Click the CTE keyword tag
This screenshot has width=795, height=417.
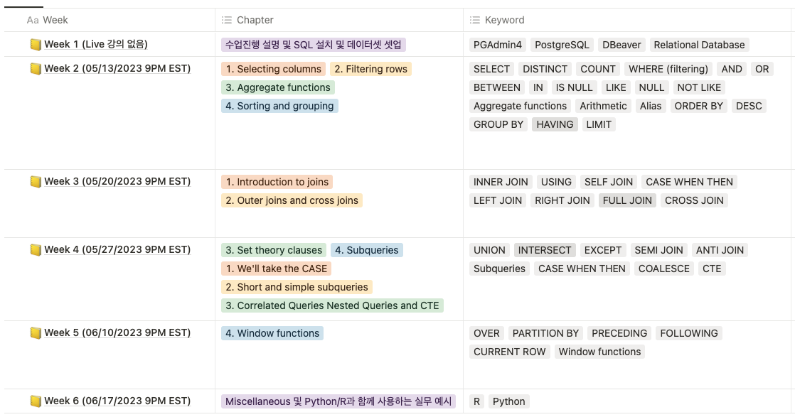[x=712, y=269]
